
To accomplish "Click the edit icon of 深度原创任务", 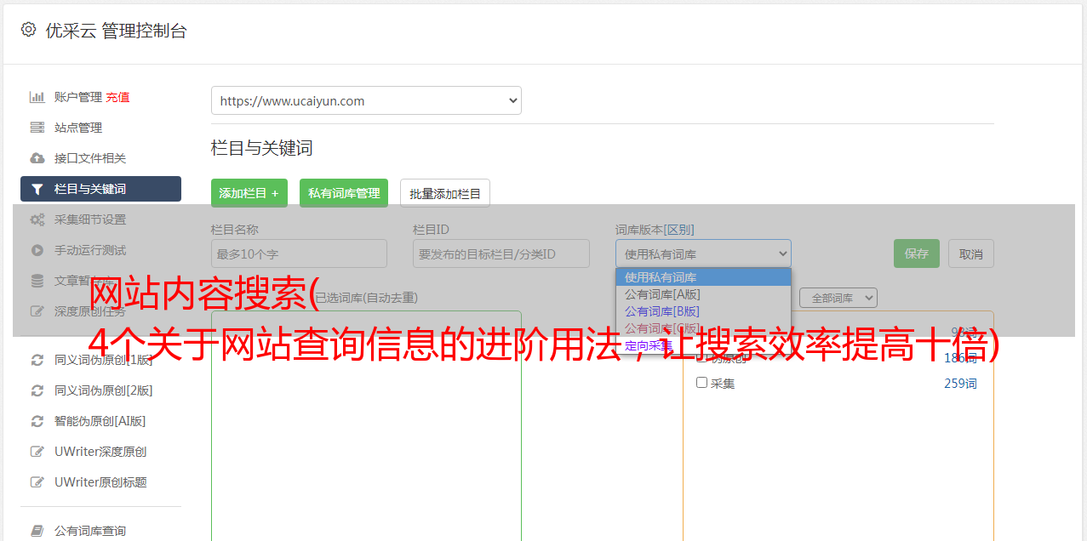I will 37,311.
